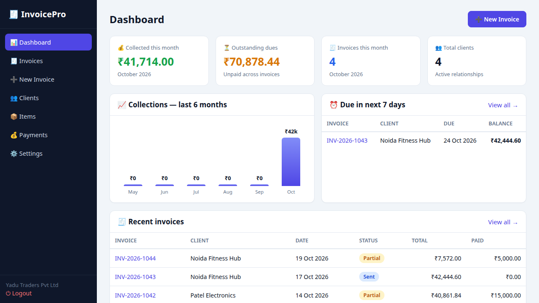Viewport: 539px width, 303px height.
Task: Click the people icon on Total clients card
Action: 438,48
